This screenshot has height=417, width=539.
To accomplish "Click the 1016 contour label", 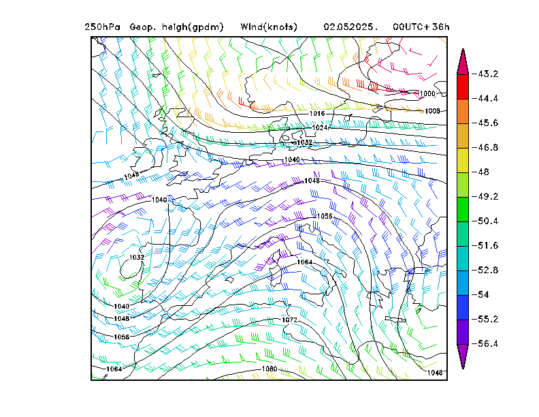I will tap(317, 114).
